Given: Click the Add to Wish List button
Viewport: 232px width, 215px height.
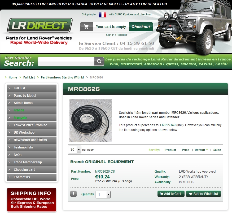Looking at the screenshot, I should click(x=203, y=194).
